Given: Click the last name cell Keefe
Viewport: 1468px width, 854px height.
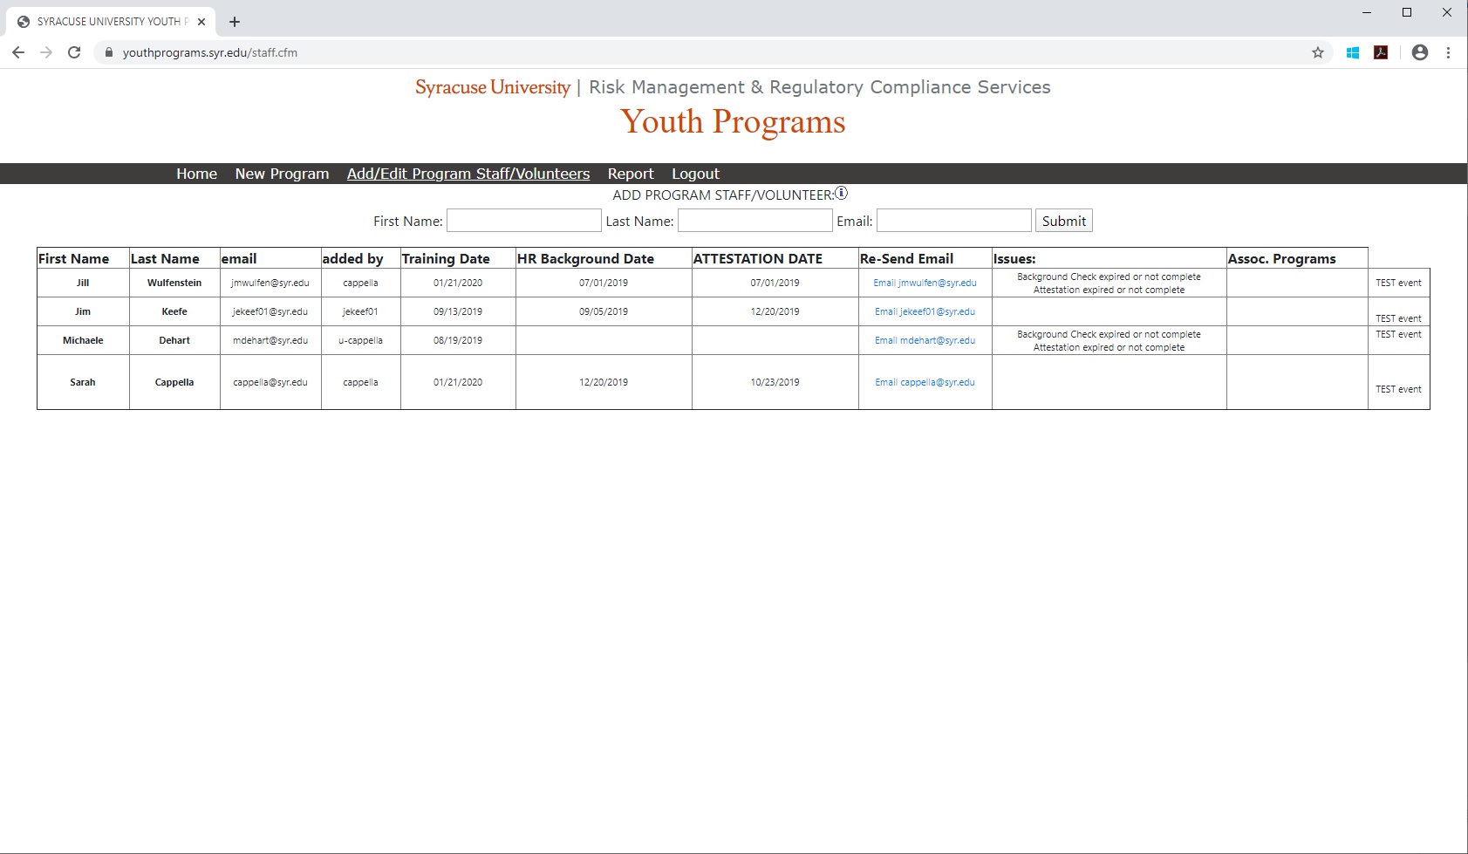Looking at the screenshot, I should point(174,311).
